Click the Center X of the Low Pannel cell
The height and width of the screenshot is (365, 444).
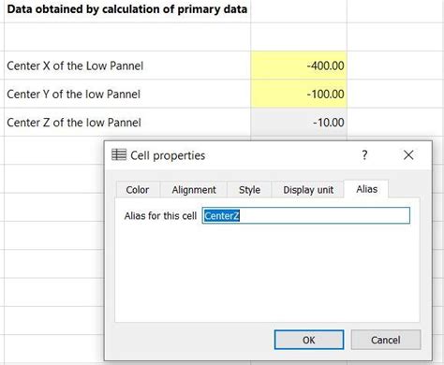click(127, 66)
